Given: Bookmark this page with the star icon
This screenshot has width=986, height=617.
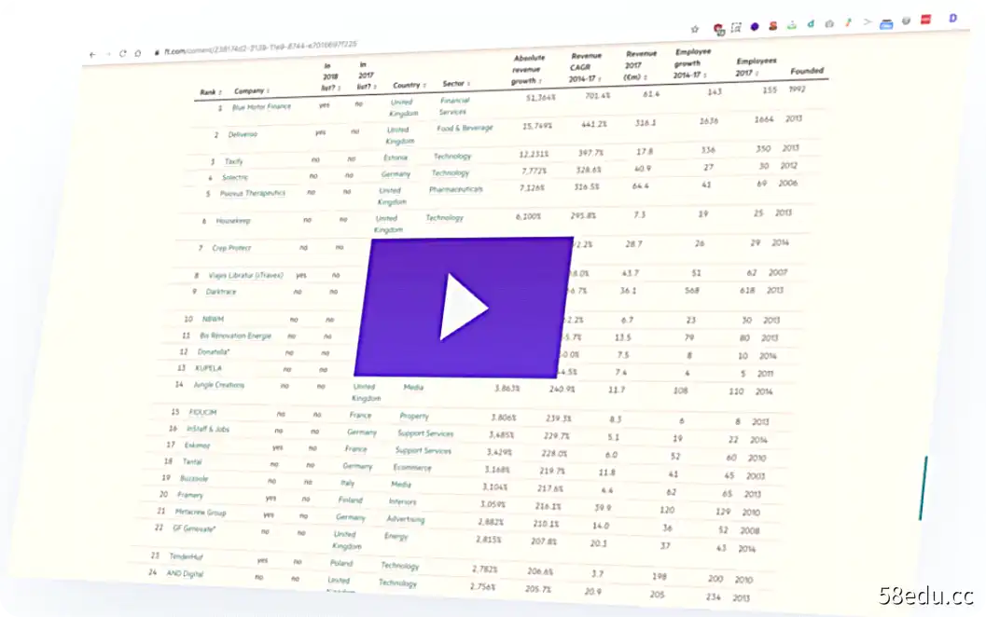Looking at the screenshot, I should tap(695, 29).
